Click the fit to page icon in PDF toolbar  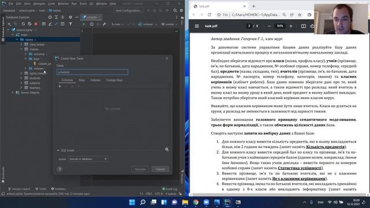tap(304, 26)
